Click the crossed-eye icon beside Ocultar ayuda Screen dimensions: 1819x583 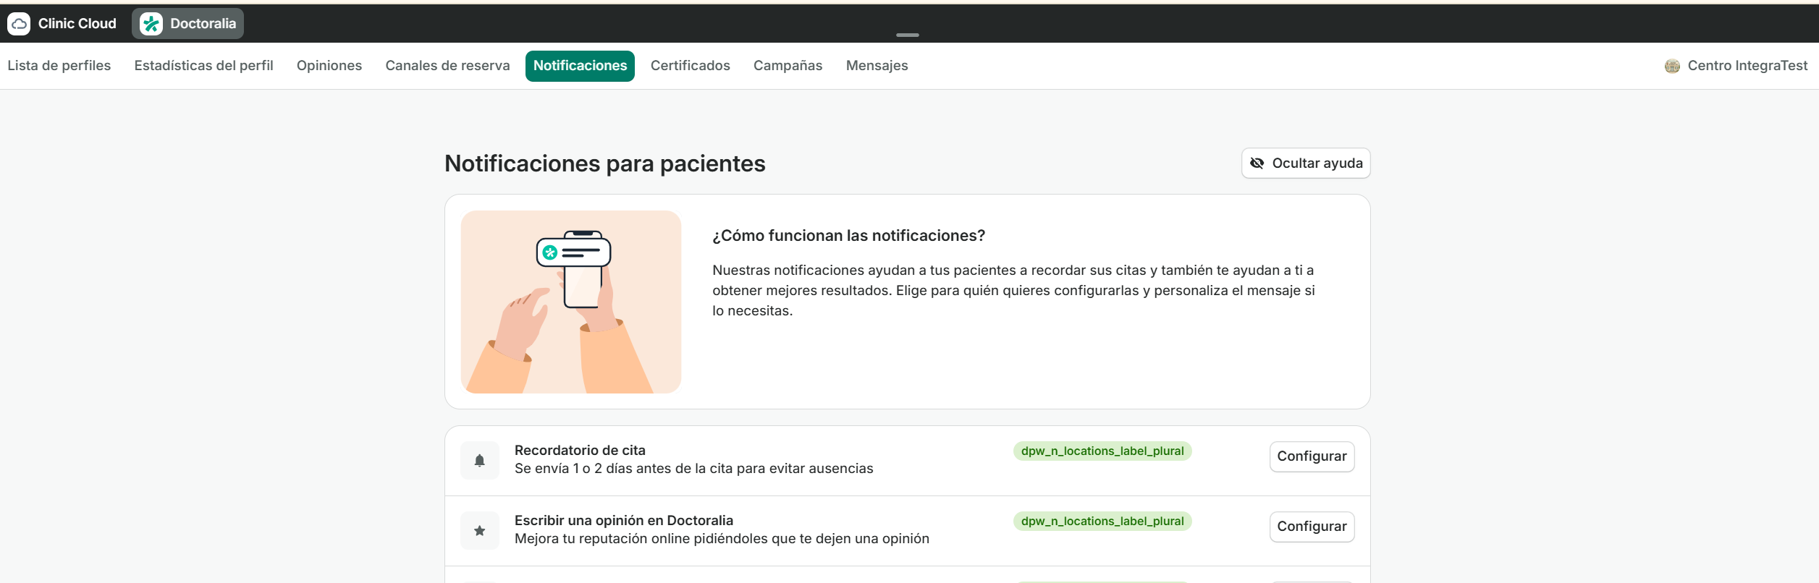tap(1257, 163)
